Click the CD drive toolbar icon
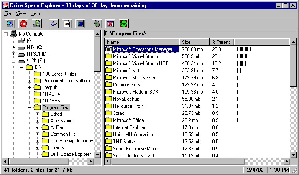 pyautogui.click(x=37, y=24)
